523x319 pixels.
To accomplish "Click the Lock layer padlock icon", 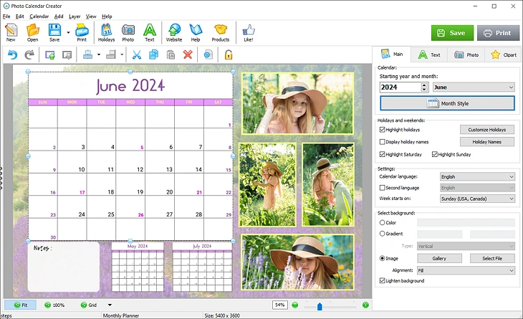I will click(229, 54).
